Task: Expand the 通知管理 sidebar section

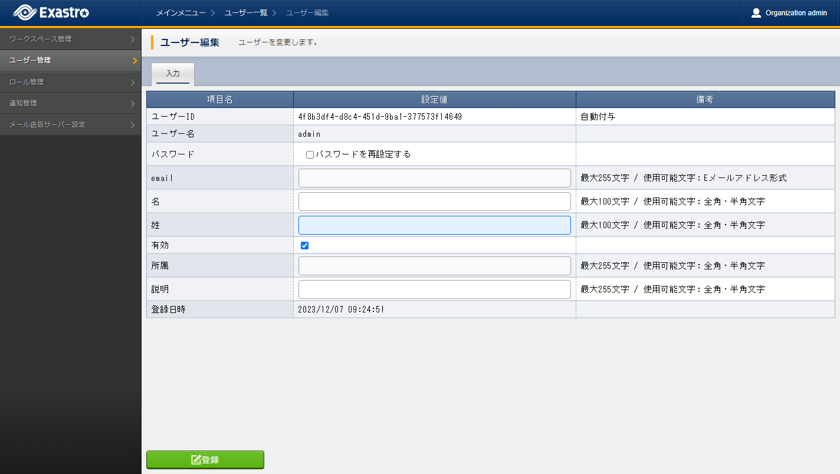Action: click(x=70, y=103)
